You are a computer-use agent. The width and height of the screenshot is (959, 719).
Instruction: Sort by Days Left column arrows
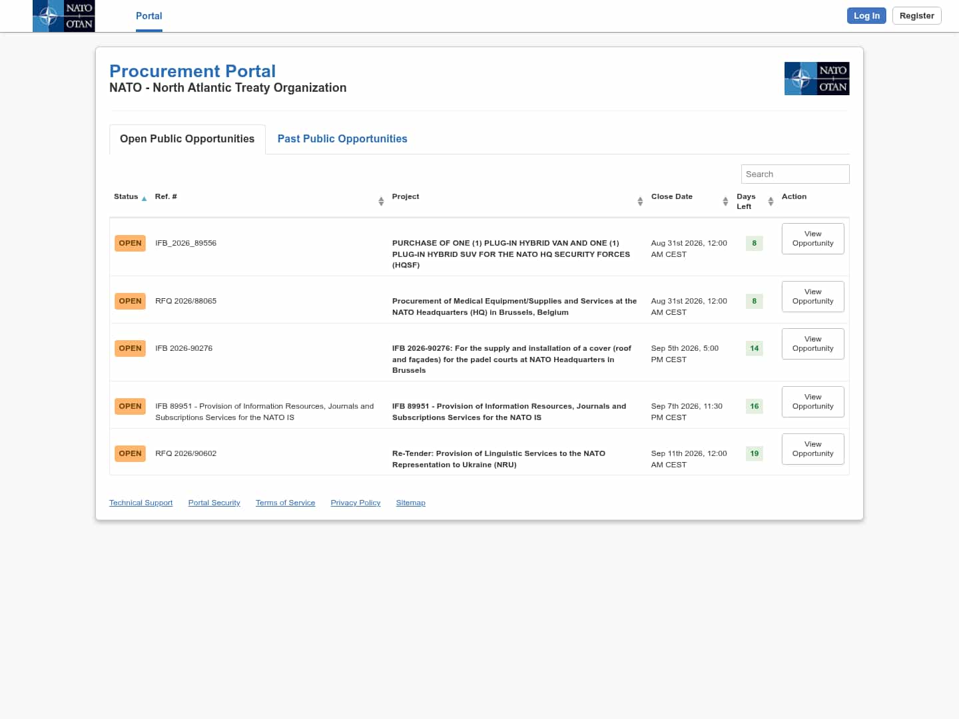click(x=771, y=201)
